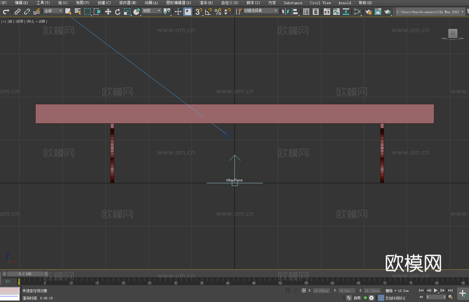Open the Arnold menu
This screenshot has width=469, height=302.
344,3
